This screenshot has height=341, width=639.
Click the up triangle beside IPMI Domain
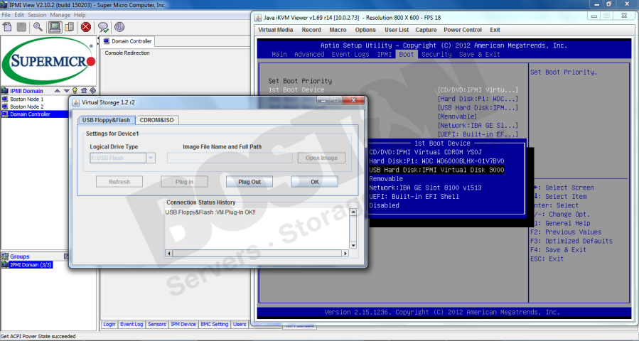click(x=58, y=91)
